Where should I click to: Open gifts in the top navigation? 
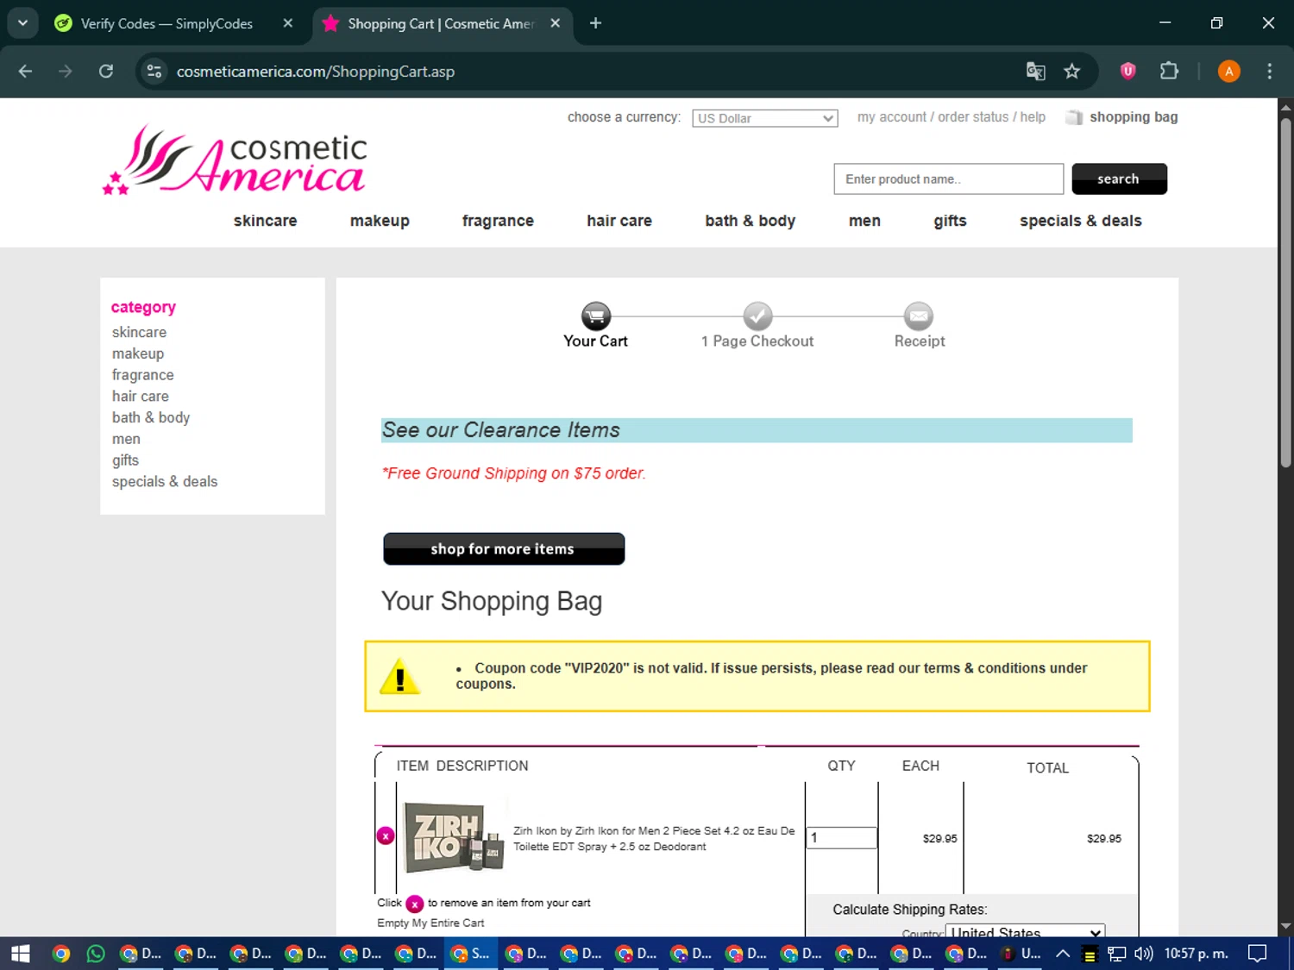[x=950, y=221]
